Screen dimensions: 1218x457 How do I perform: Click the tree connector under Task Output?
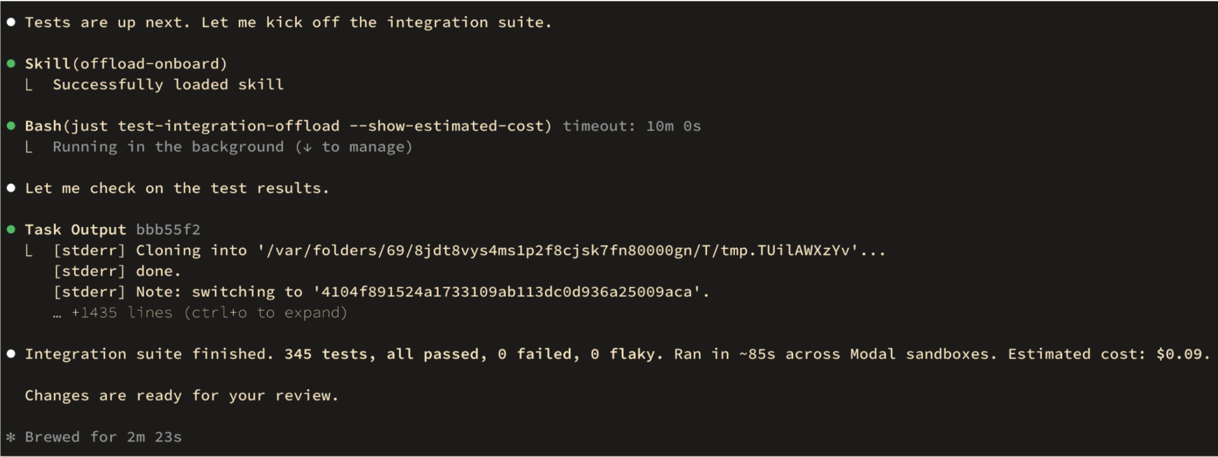29,251
